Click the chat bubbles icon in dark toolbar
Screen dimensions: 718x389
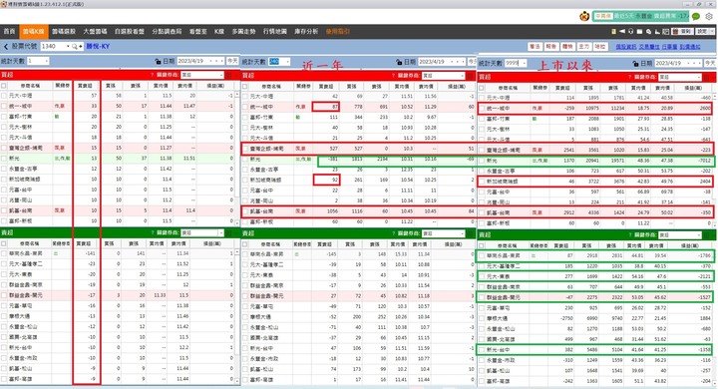(648, 32)
